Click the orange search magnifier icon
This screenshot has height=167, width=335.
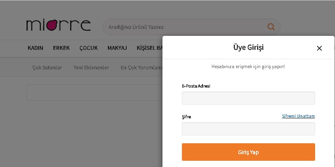pos(271,27)
